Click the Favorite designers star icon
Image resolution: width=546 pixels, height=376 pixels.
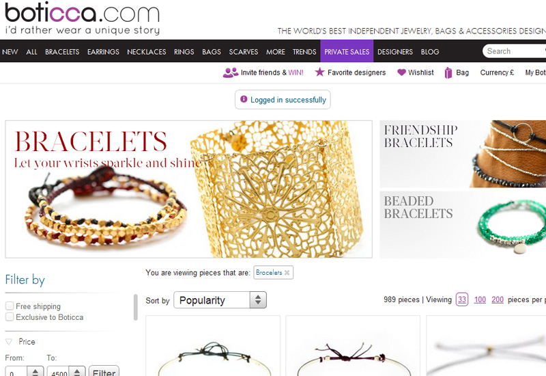point(319,72)
